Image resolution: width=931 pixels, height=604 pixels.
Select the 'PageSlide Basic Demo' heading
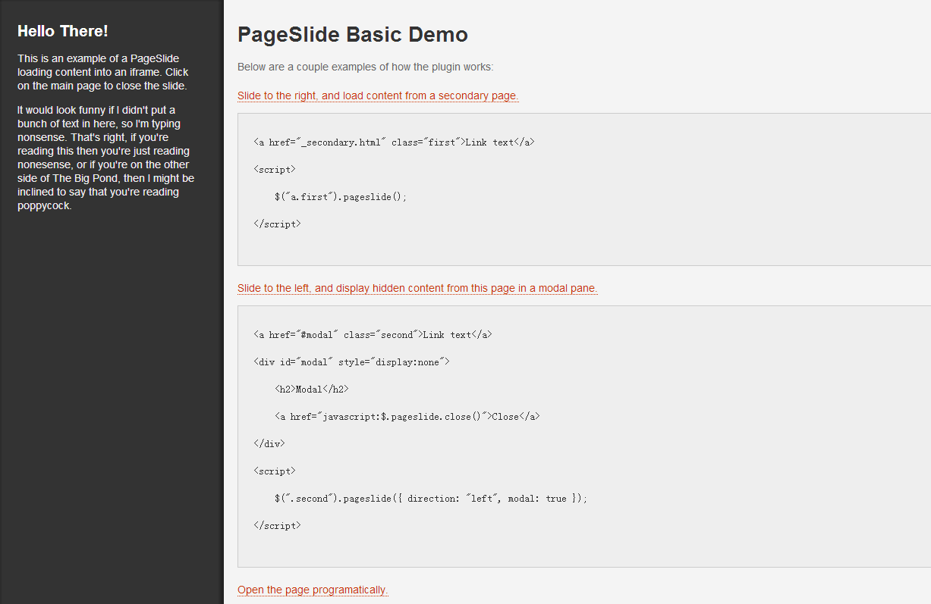(x=353, y=34)
